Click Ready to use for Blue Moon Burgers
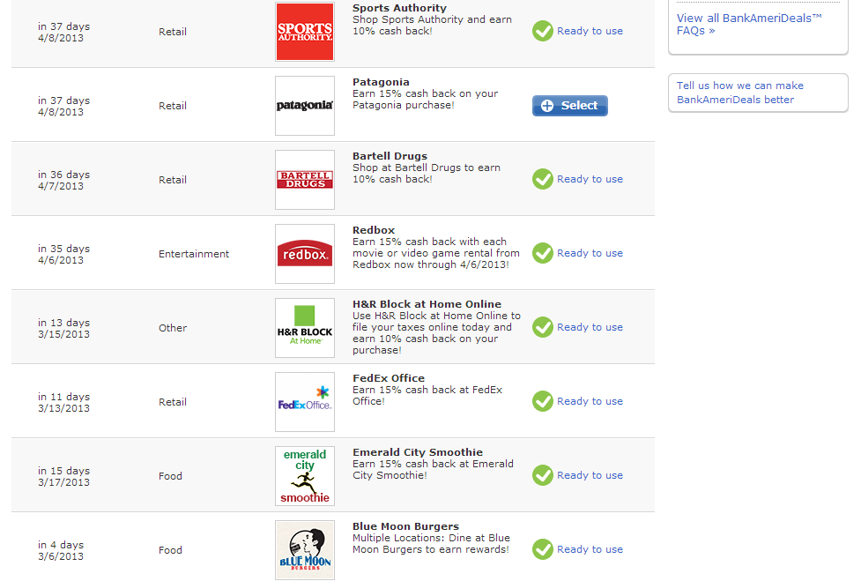Screen dimensions: 861x581 (x=590, y=549)
